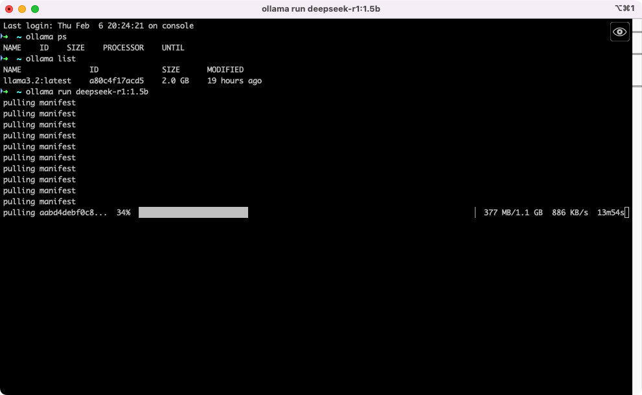Click the '19 hours ago' modified value
The width and height of the screenshot is (642, 395).
click(235, 80)
